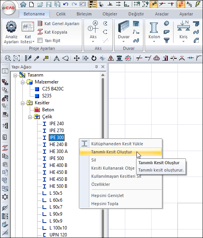Click the Undo arrow icon

66,4
